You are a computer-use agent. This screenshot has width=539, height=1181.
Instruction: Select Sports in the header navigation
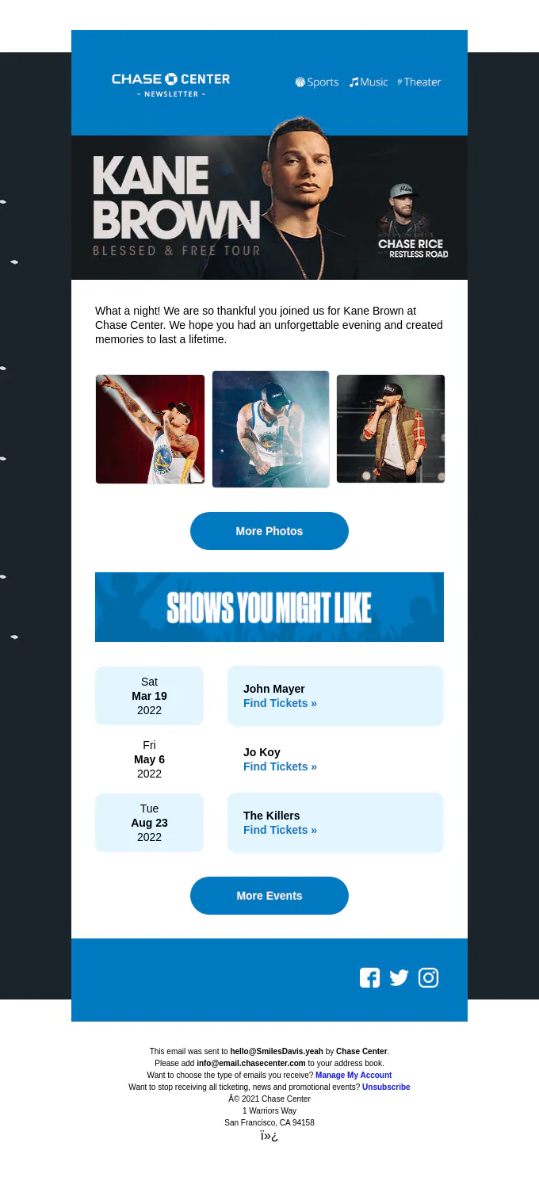317,82
